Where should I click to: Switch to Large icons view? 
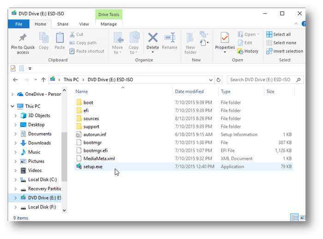(x=303, y=218)
